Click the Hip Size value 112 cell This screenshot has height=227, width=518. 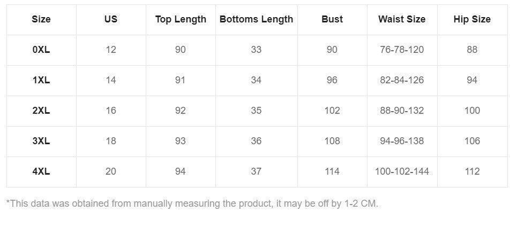tap(472, 171)
